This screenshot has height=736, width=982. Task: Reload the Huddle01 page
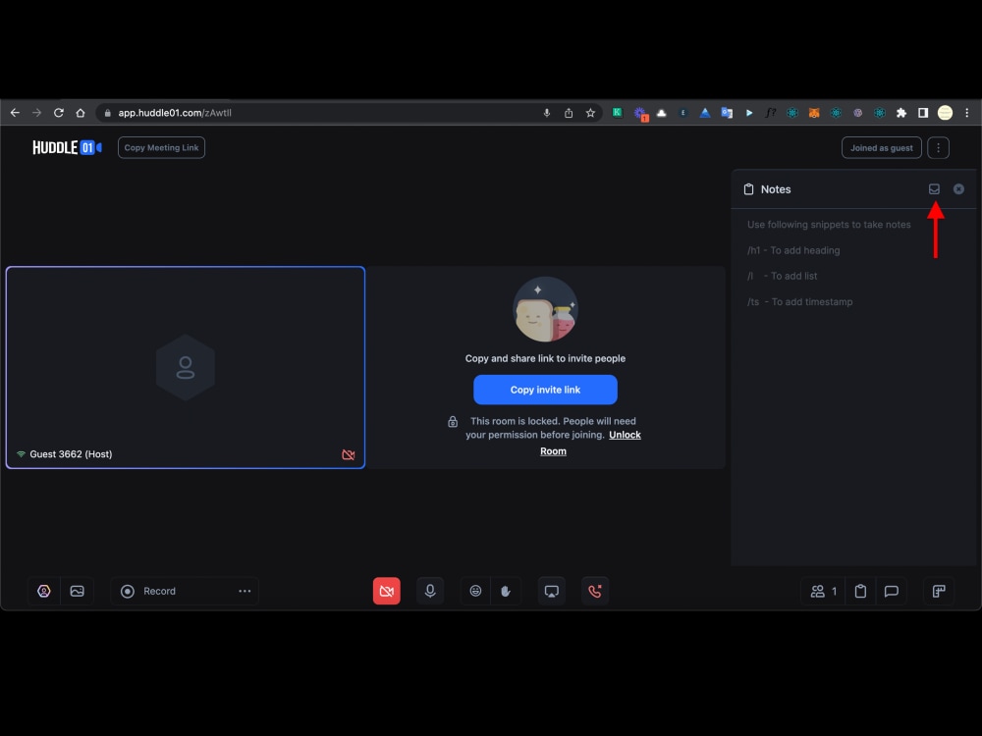[x=58, y=113]
